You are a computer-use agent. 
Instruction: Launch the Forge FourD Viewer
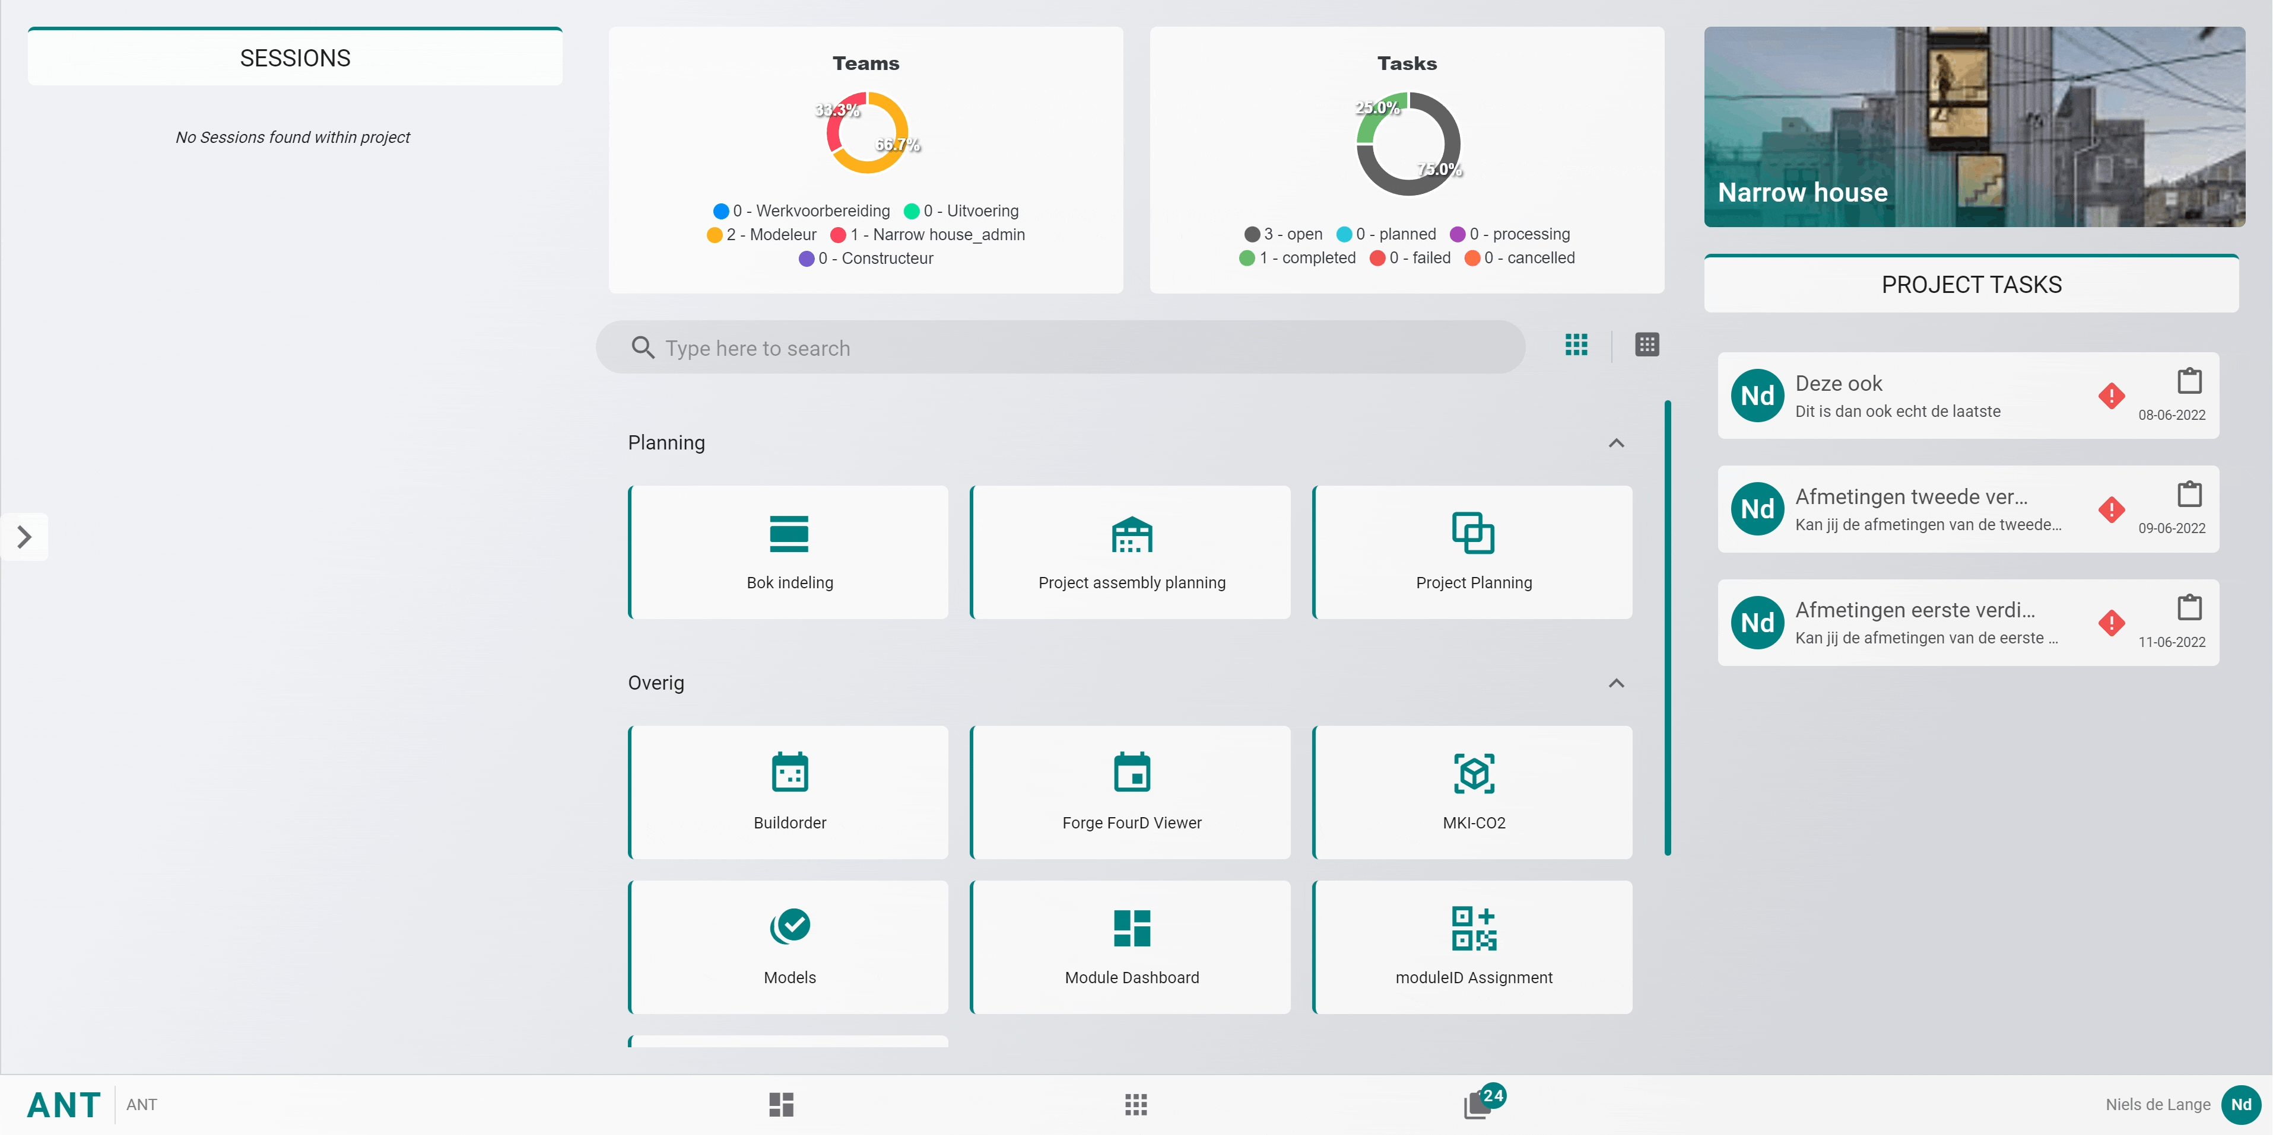pyautogui.click(x=1131, y=792)
